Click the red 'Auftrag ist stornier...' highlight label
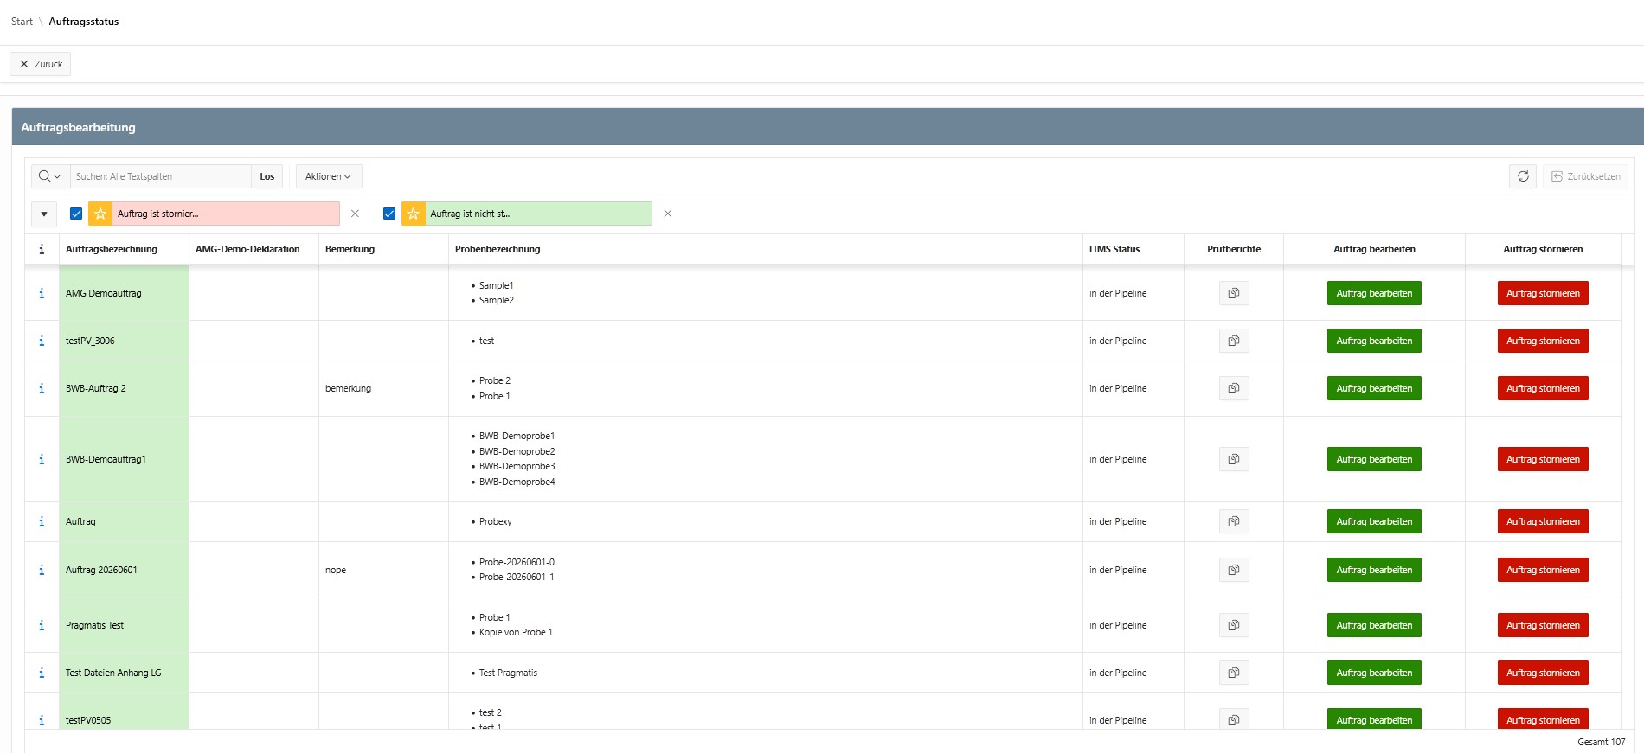 226,214
